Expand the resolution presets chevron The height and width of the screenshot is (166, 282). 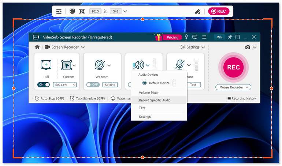pyautogui.click(x=125, y=11)
